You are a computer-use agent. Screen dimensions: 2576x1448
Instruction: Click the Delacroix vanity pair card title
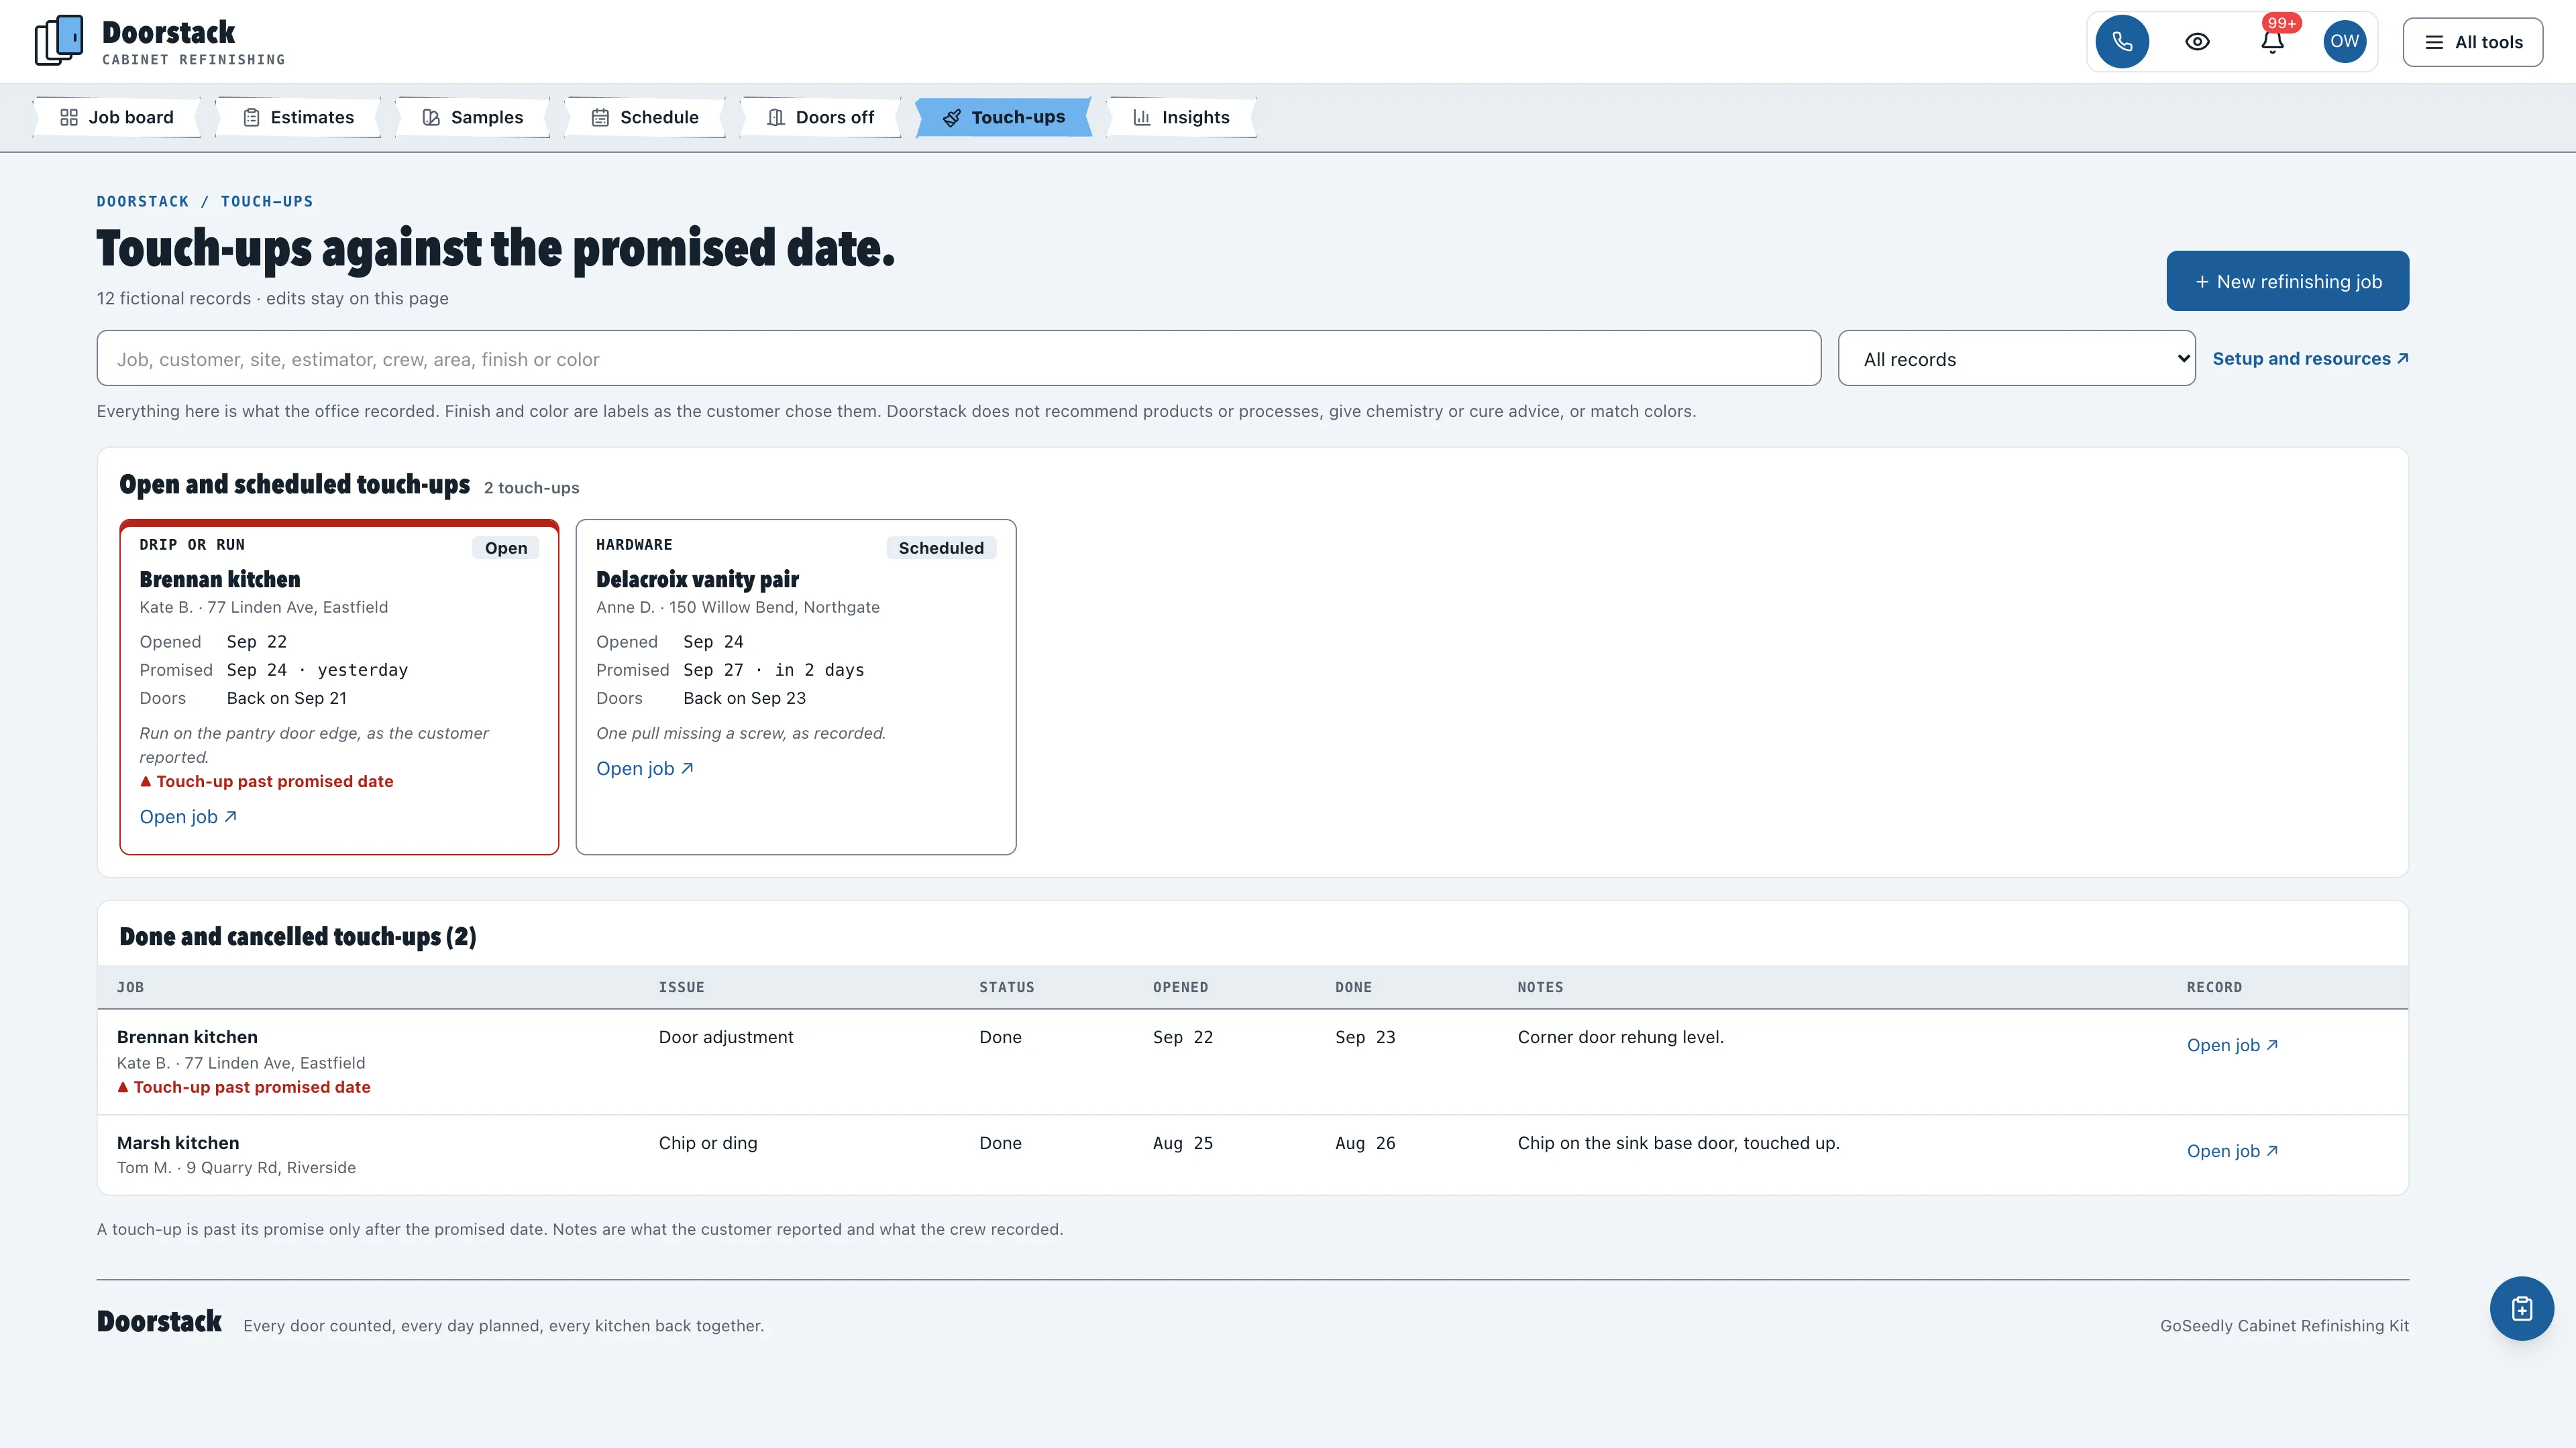[x=697, y=580]
